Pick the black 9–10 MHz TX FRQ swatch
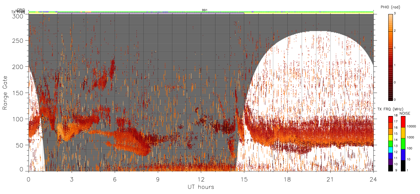Image resolution: width=420 pixels, height=194 pixels. tap(390, 168)
